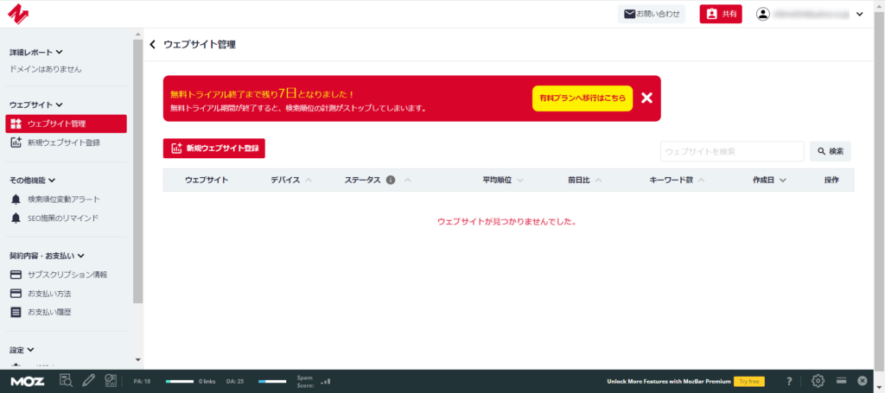Click the card icon beside お支払い方法
The height and width of the screenshot is (393, 885).
[x=16, y=293]
